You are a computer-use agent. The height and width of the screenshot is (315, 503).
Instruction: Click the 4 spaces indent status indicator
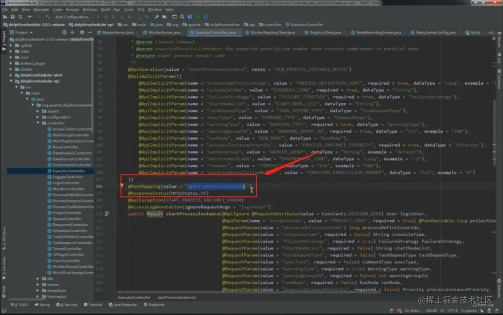(x=469, y=310)
